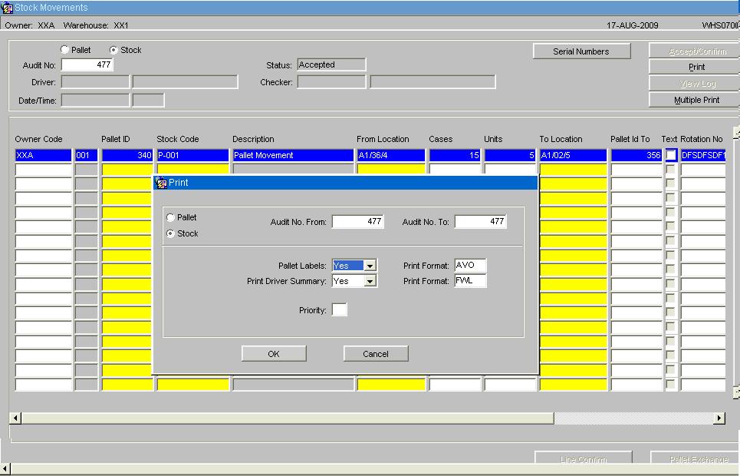
Task: Click the Pallet Movement description cell
Action: pos(293,156)
